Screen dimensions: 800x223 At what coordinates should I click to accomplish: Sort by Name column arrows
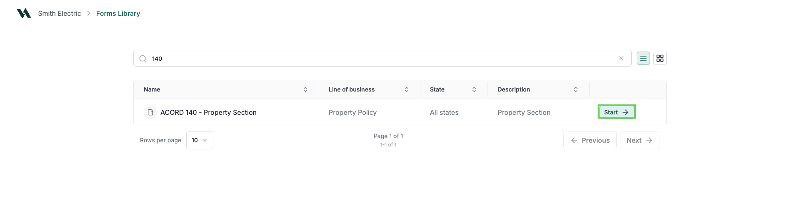pyautogui.click(x=305, y=89)
